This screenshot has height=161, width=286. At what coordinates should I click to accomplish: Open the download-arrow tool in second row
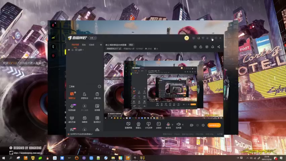click(x=84, y=107)
